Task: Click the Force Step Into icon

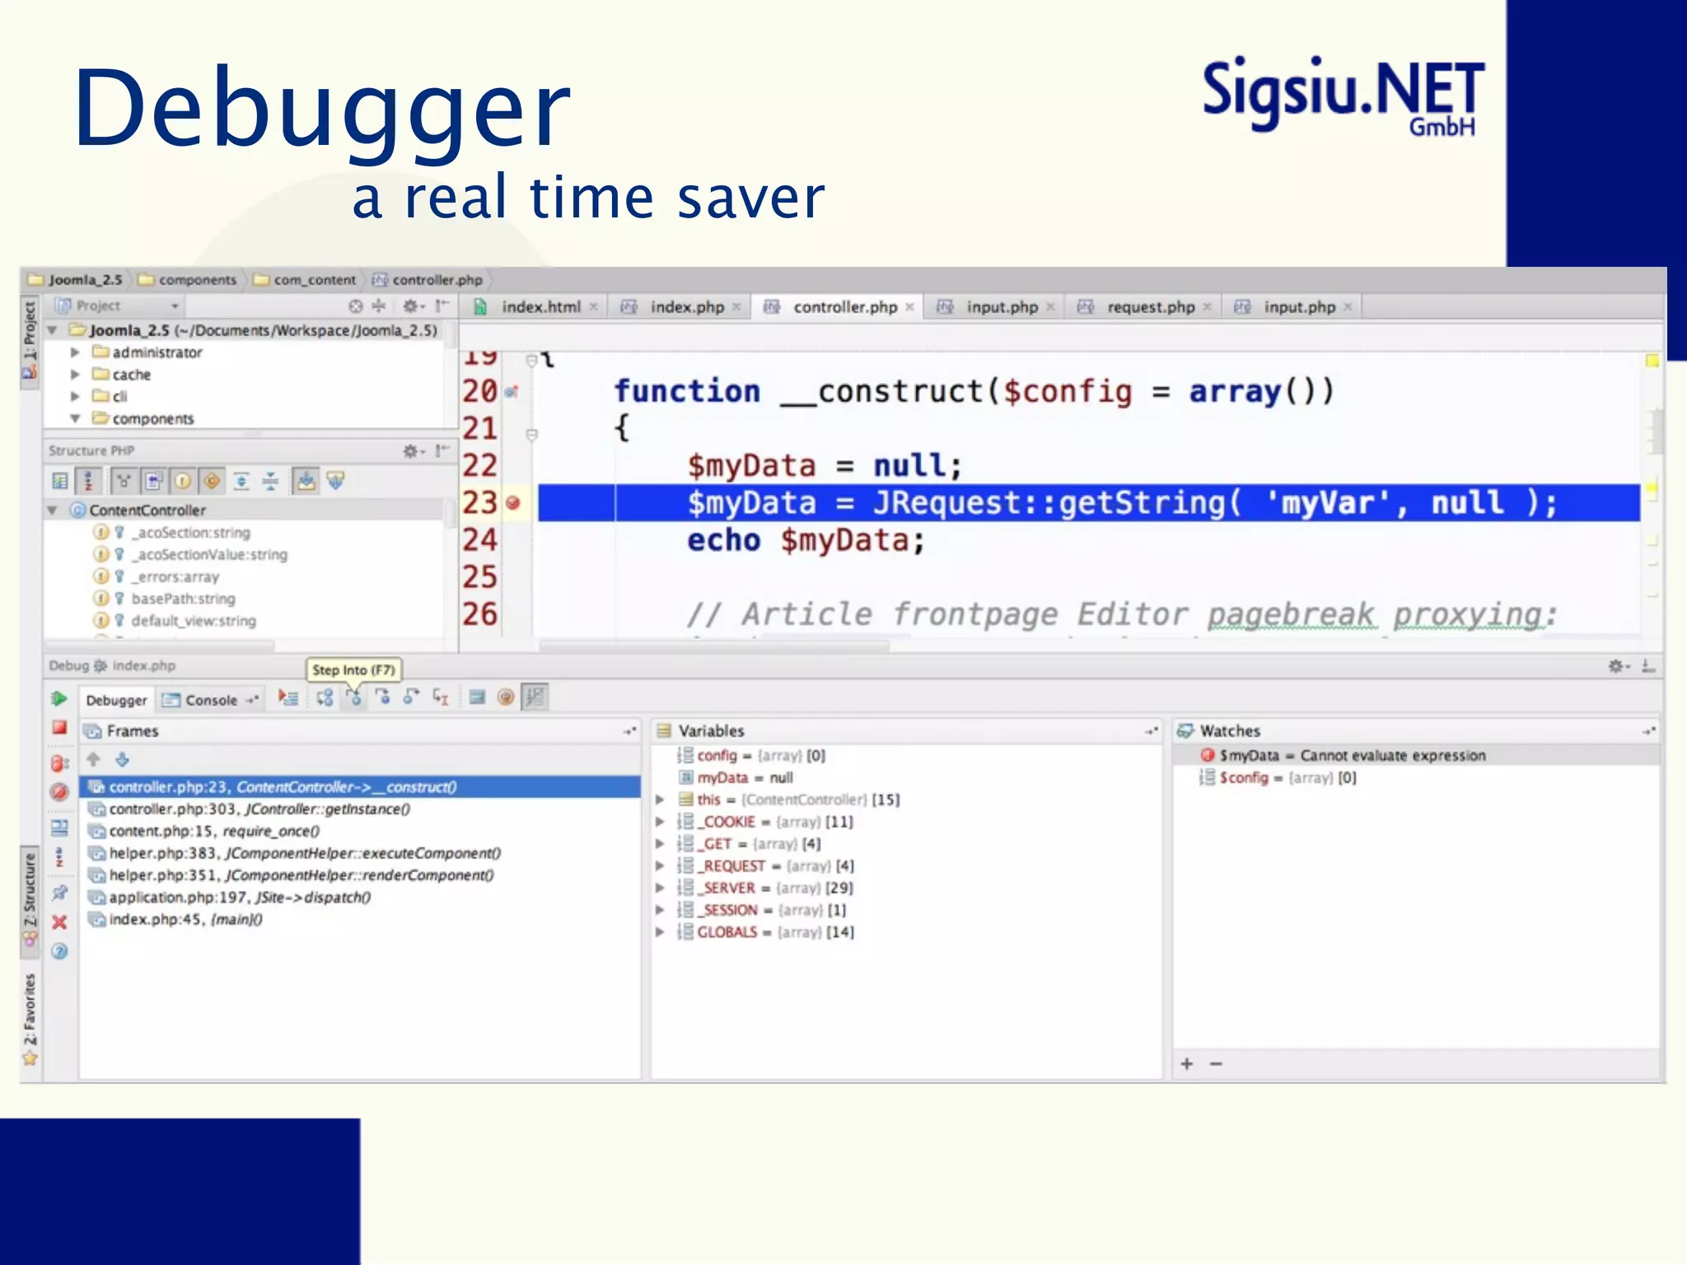Action: [x=383, y=698]
